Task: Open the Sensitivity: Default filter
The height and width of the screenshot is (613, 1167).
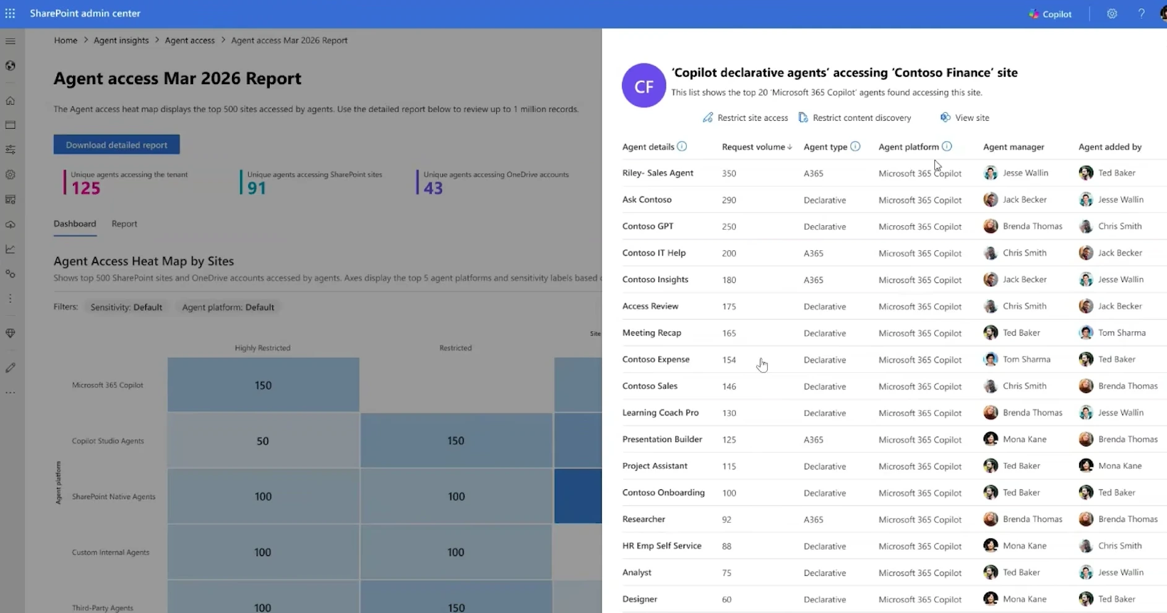Action: (126, 307)
